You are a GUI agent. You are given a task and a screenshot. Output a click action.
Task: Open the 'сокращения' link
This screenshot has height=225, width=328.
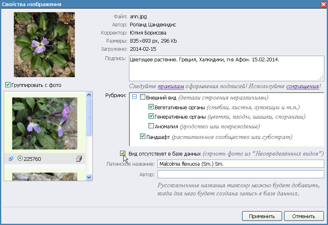(x=302, y=87)
